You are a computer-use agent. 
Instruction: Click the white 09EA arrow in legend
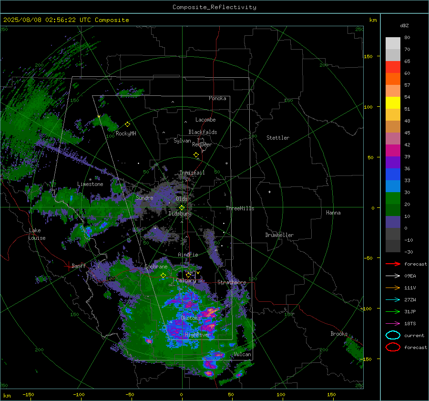coord(393,276)
